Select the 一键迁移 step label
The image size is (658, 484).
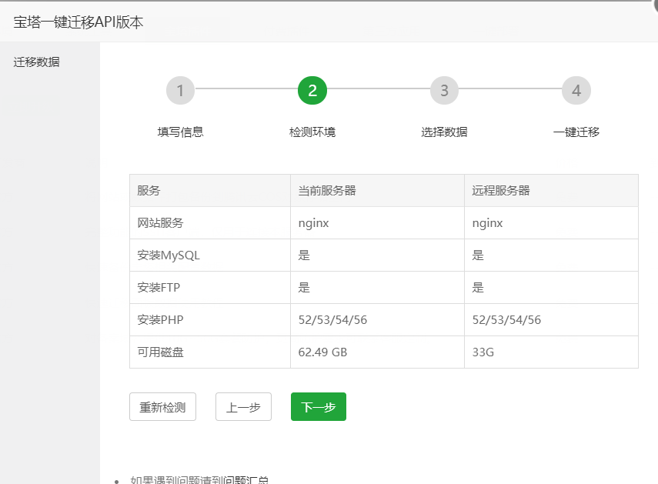pos(576,132)
